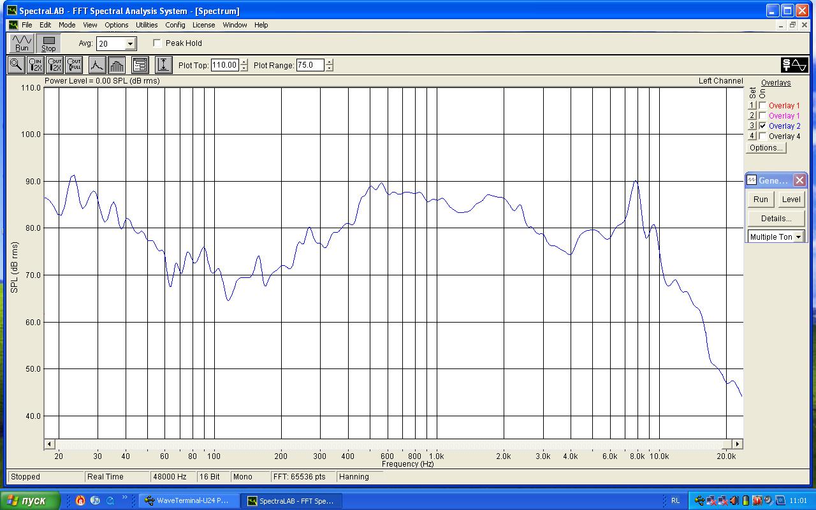The width and height of the screenshot is (816, 510).
Task: Open the Avg dropdown list
Action: click(x=131, y=44)
